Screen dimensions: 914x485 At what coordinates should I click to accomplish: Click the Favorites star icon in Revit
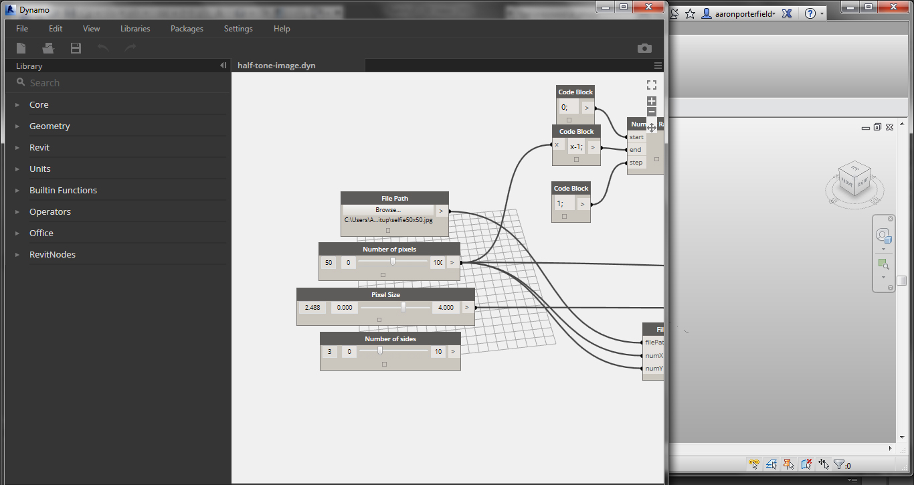tap(690, 13)
